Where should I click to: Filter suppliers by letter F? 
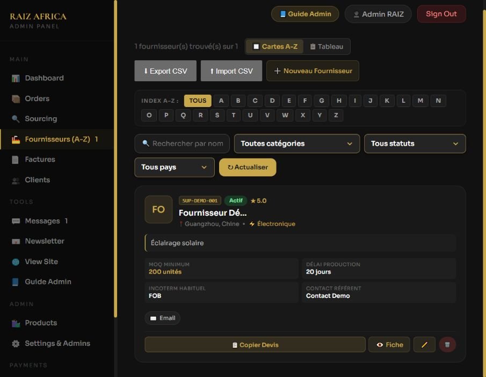tap(305, 101)
